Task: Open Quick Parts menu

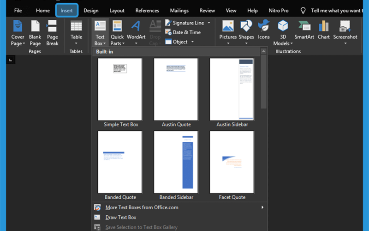Action: (x=117, y=33)
